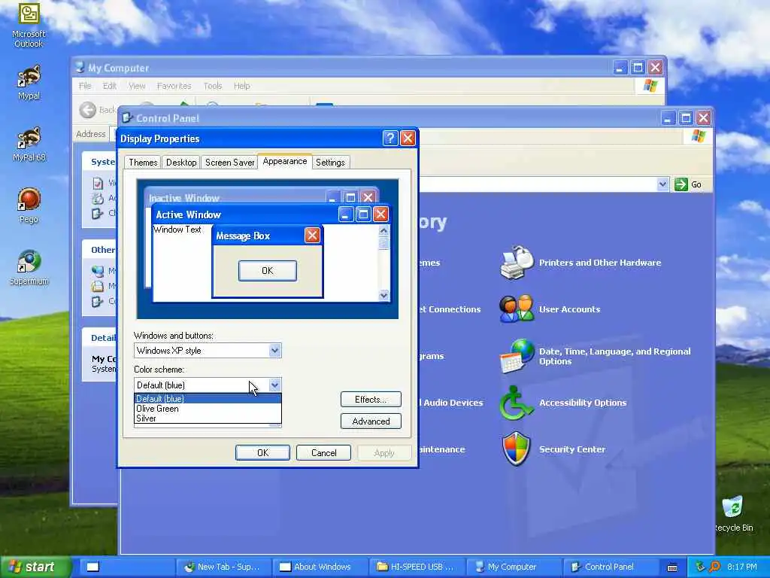Click Date, Time, Language globe icon
This screenshot has width=770, height=578.
click(x=516, y=356)
